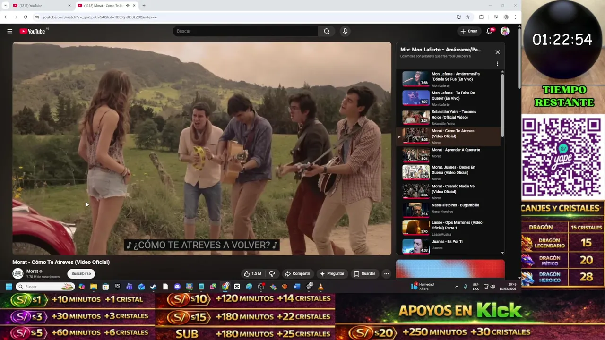Close the Morat video tab
605x340 pixels.
[134, 5]
